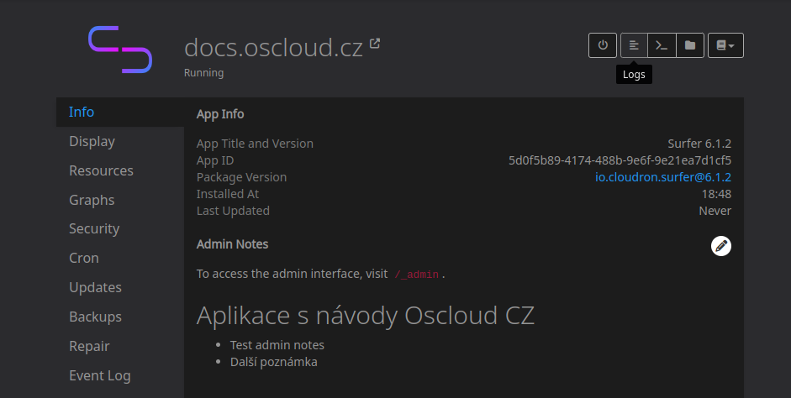Click the power button to stop app
791x398 pixels.
(603, 45)
